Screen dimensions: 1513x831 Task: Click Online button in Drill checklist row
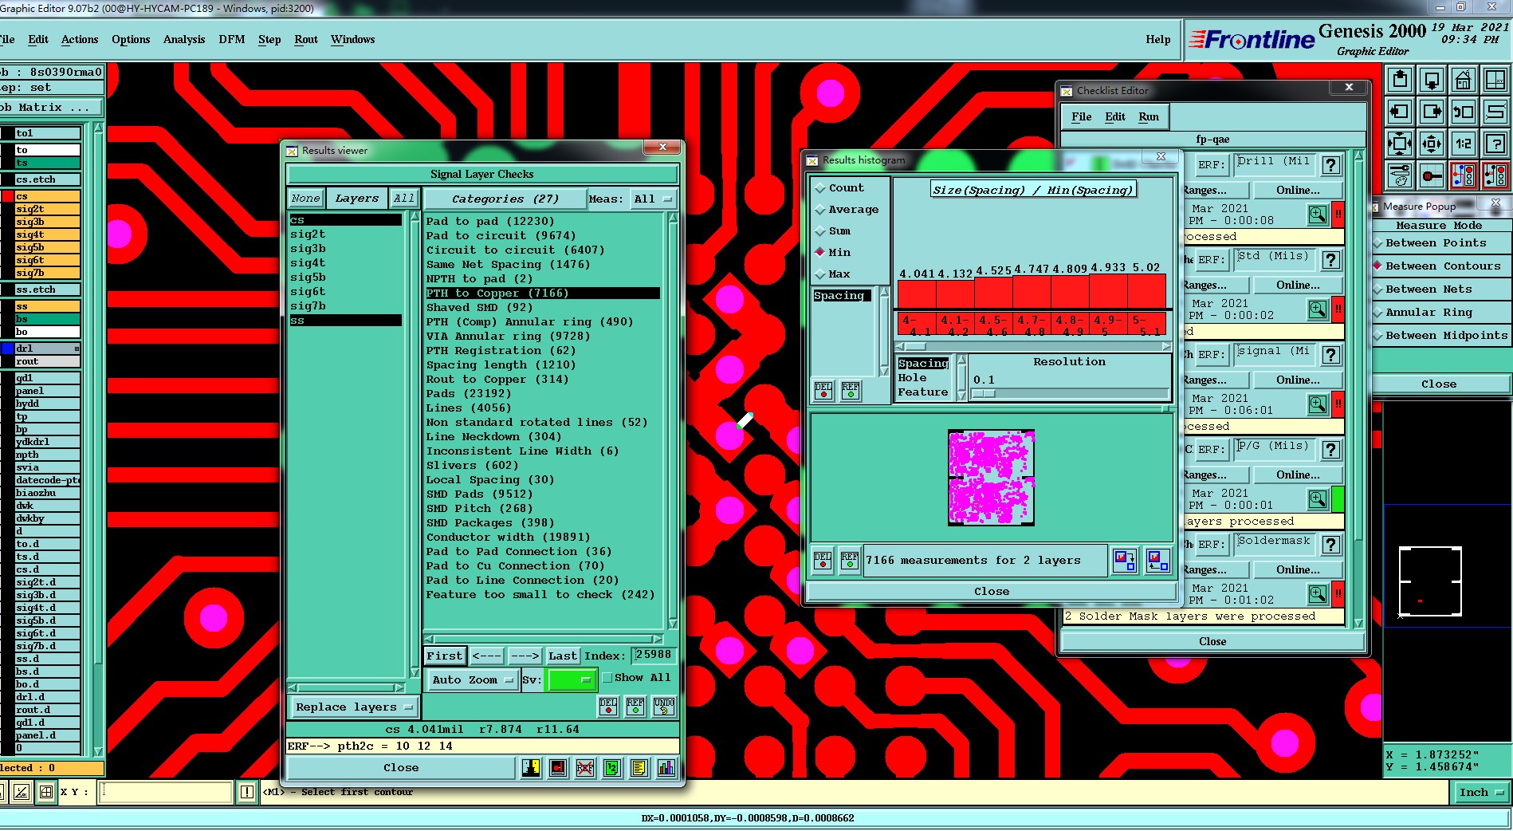pos(1298,190)
